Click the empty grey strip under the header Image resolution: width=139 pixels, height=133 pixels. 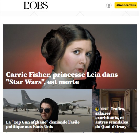[69, 14]
